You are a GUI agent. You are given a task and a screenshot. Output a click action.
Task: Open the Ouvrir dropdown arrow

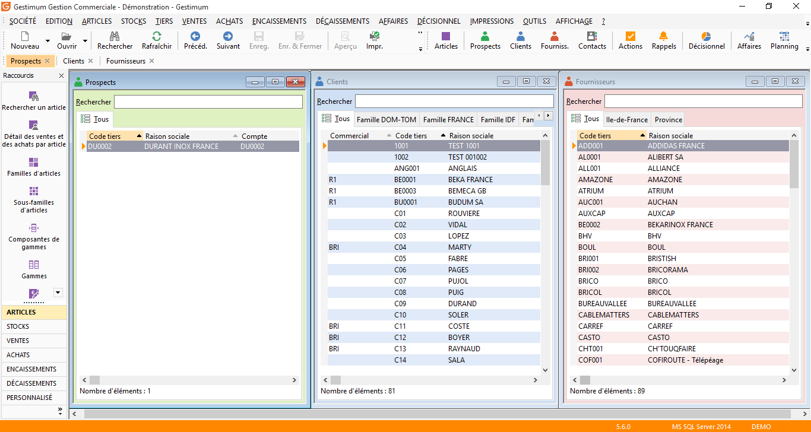(85, 42)
